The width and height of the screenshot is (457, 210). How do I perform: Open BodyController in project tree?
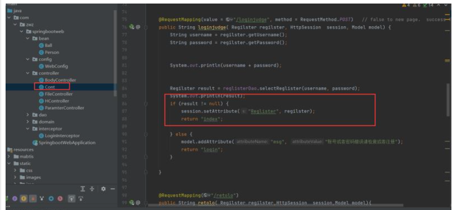(57, 80)
